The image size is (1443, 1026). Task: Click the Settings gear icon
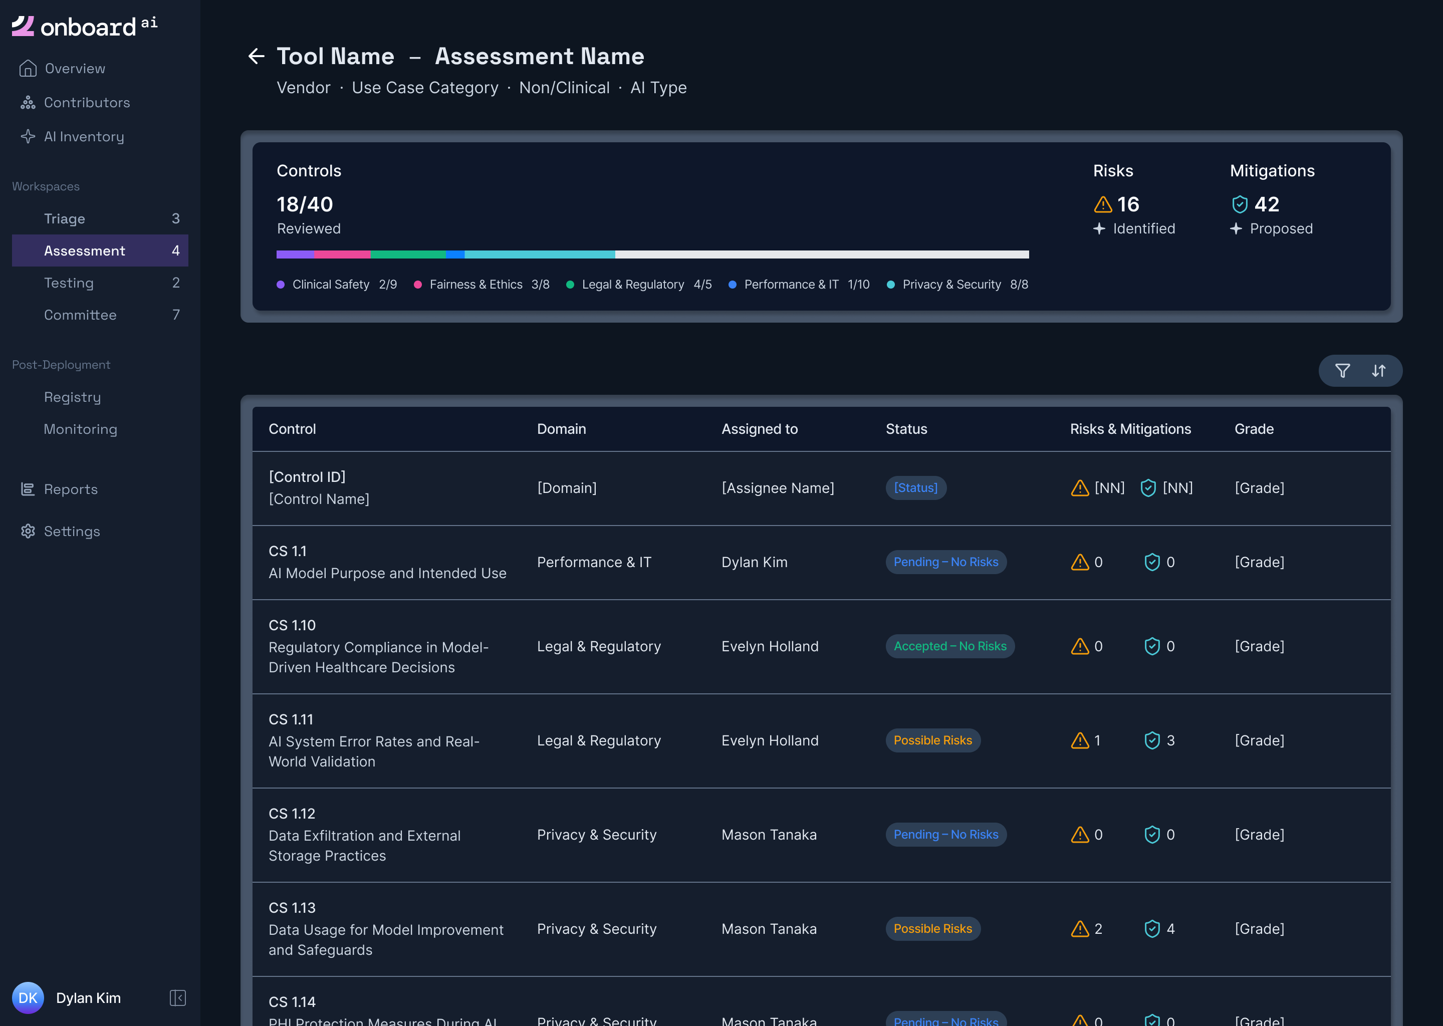(28, 532)
